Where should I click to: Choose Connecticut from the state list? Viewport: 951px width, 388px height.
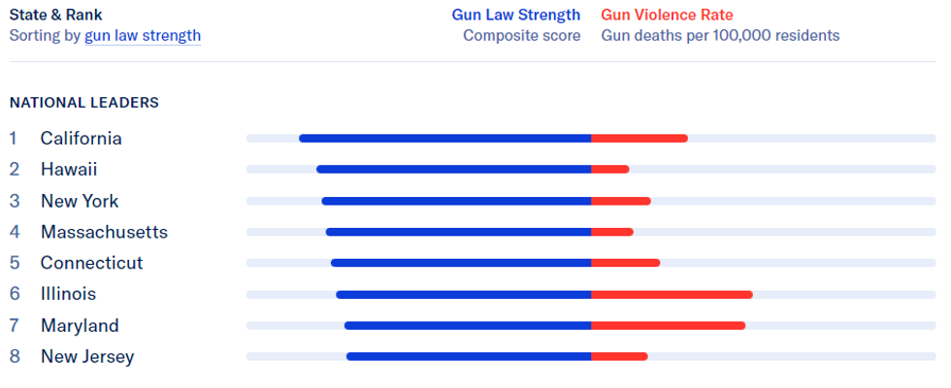pyautogui.click(x=91, y=263)
